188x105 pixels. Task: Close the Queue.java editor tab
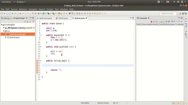[x=86, y=18]
